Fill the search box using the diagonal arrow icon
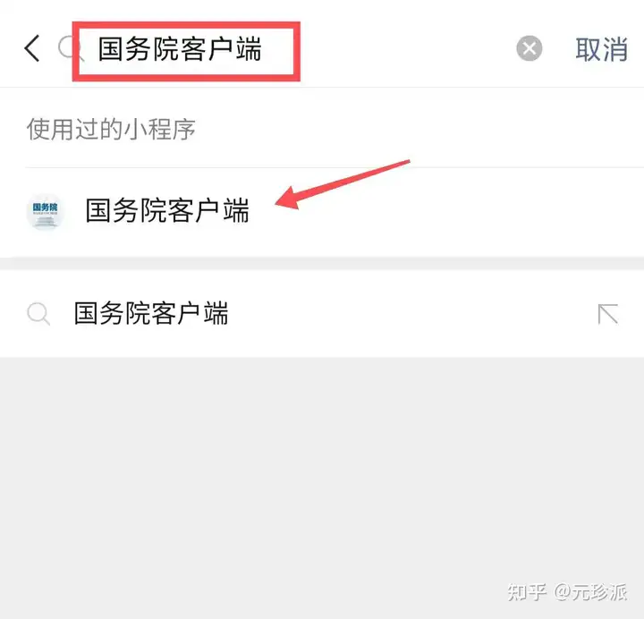The width and height of the screenshot is (644, 619). 608,314
